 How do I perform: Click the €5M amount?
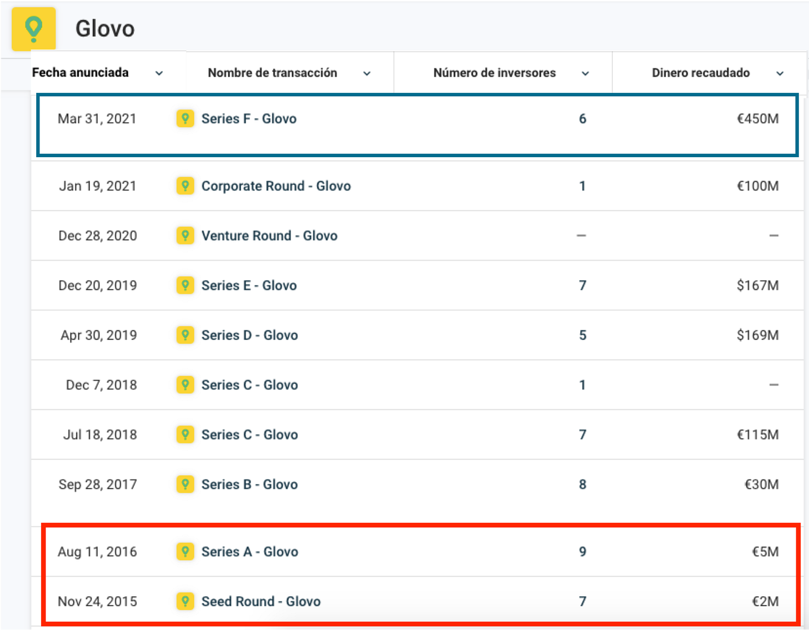[x=766, y=551]
